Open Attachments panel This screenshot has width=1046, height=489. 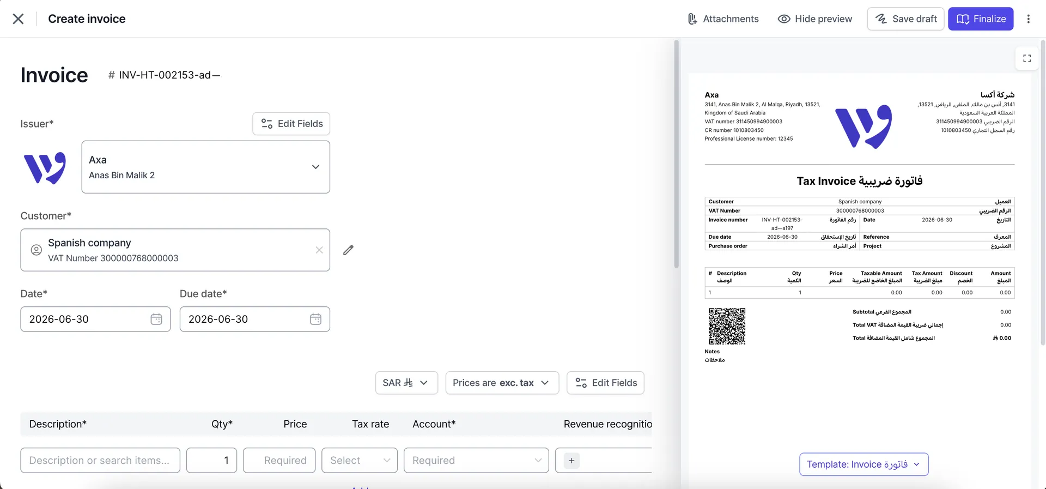pyautogui.click(x=723, y=19)
